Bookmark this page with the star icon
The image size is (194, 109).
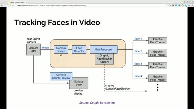(166, 5)
